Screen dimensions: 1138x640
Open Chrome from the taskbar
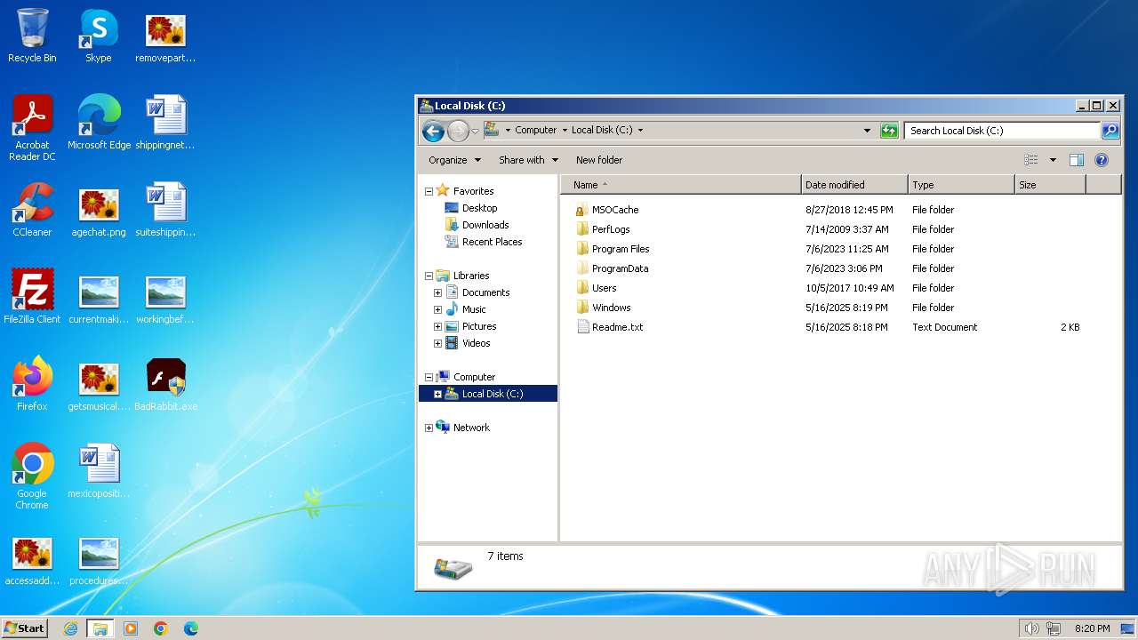pos(161,628)
